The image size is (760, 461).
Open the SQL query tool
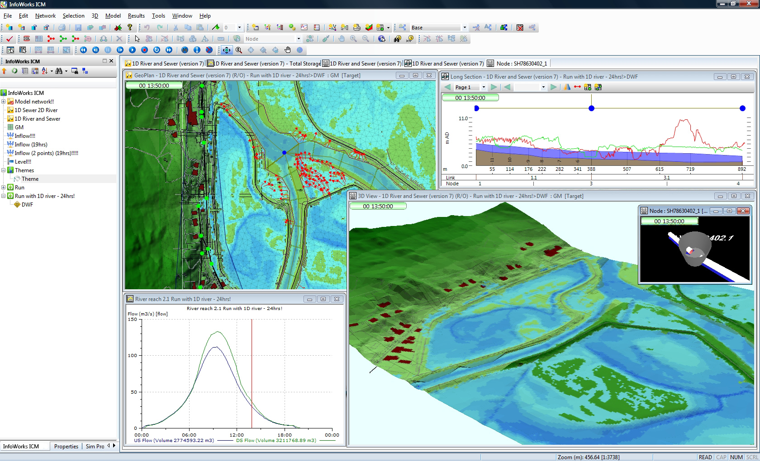27,39
